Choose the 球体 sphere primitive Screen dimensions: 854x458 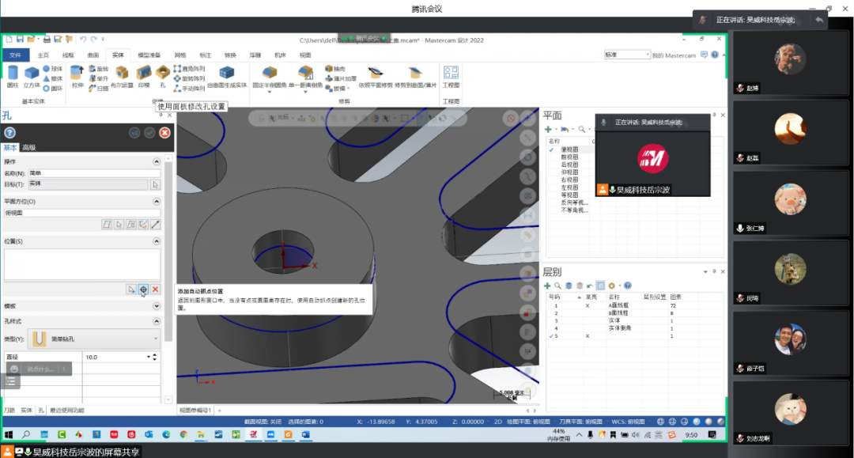[x=53, y=69]
